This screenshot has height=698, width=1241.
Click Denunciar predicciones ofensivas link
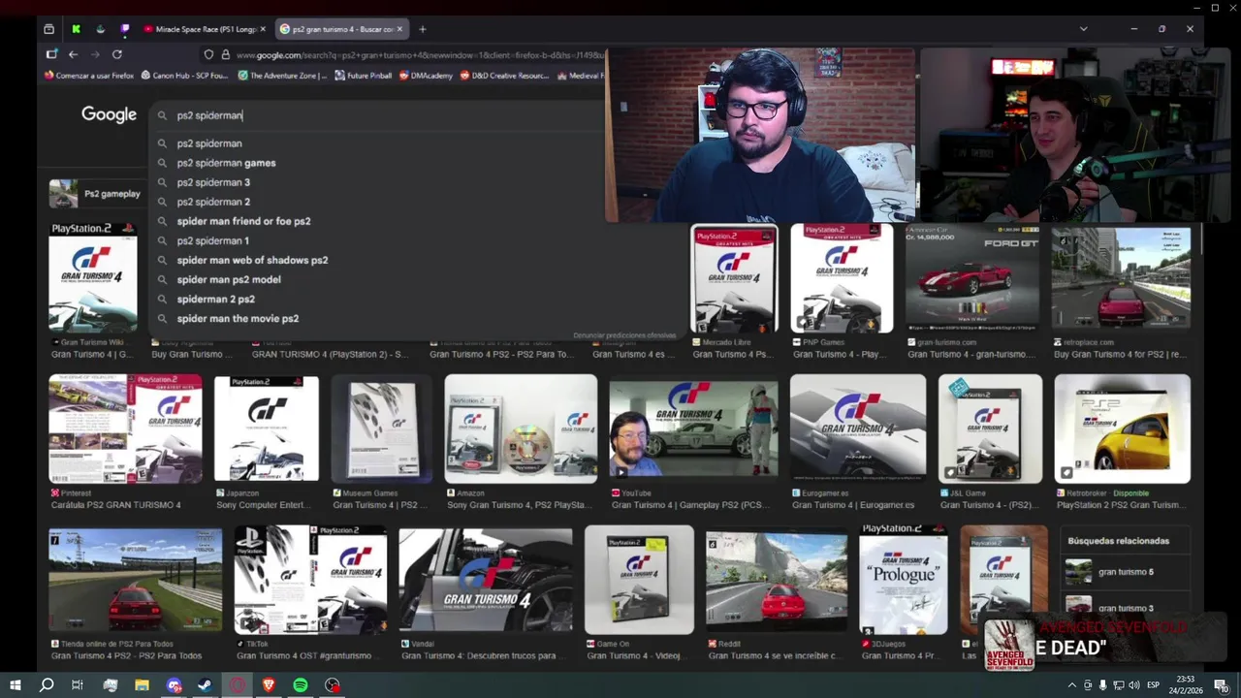point(624,335)
